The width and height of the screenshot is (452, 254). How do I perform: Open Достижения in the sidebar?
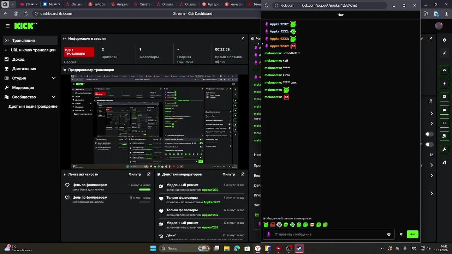coord(30,68)
